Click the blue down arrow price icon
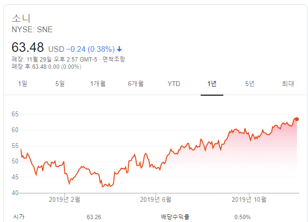The width and height of the screenshot is (308, 222). pos(119,49)
